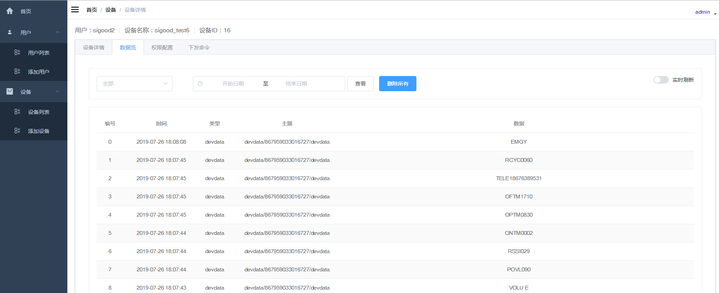719x293 pixels.
Task: Click the 时间 column header
Action: 161,124
